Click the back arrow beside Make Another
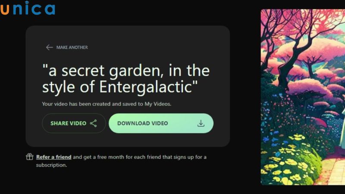This screenshot has height=194, width=345. [49, 47]
